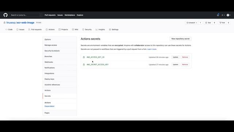The image size is (234, 132).
Task: Click New repository secret button
Action: 180,39
